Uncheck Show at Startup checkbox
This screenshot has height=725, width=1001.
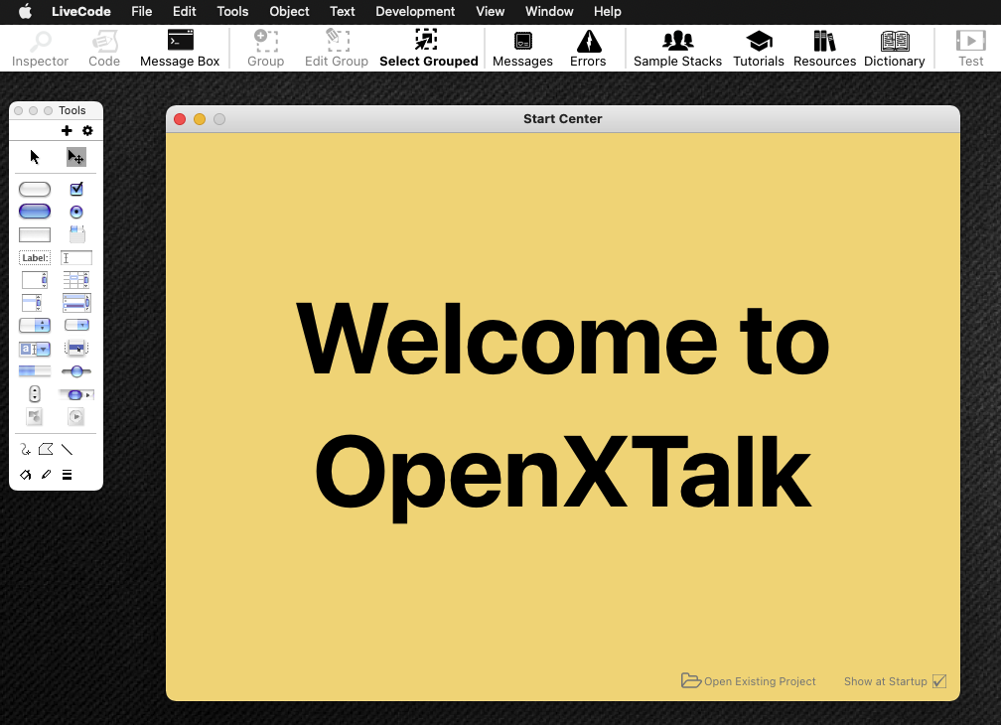tap(939, 681)
